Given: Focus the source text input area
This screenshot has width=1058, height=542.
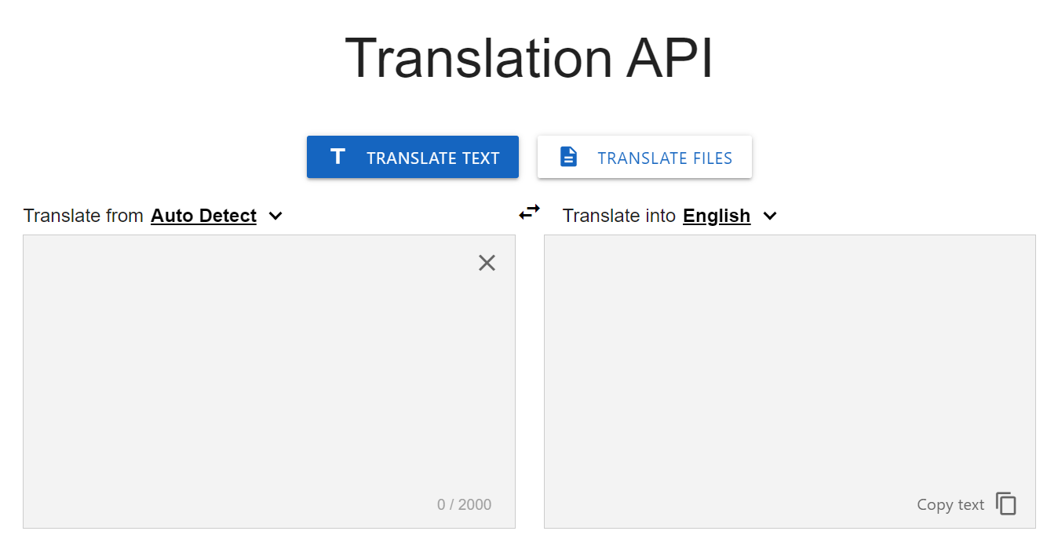Looking at the screenshot, I should 269,381.
